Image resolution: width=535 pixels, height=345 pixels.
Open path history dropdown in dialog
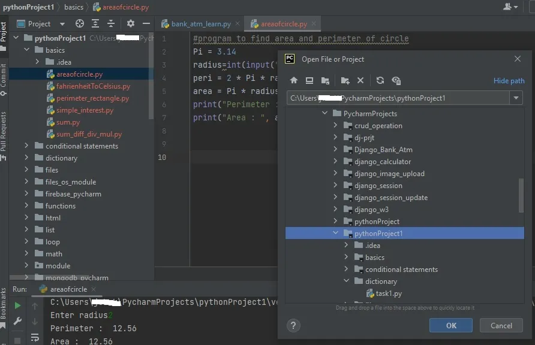pyautogui.click(x=516, y=98)
